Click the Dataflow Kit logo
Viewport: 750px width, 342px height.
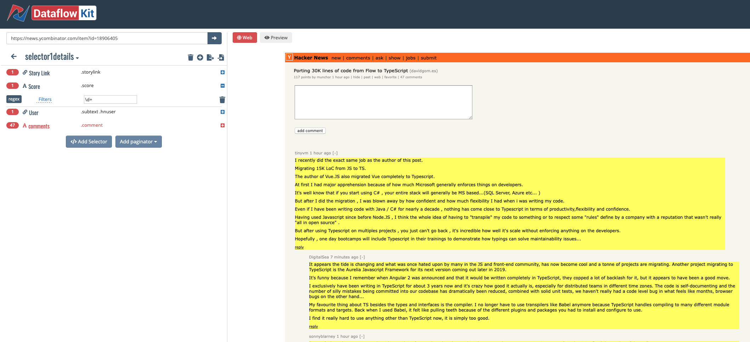(x=52, y=13)
